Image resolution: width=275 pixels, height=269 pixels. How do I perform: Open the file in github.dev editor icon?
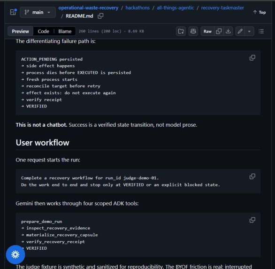tap(181, 31)
